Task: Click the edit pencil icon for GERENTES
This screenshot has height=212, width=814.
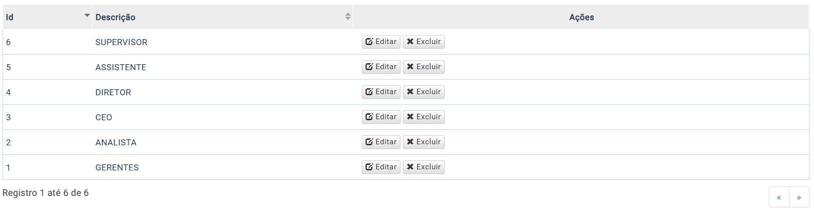Action: (369, 167)
